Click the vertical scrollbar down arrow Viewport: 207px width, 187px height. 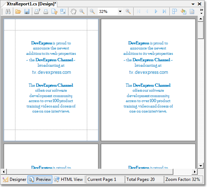pyautogui.click(x=201, y=166)
